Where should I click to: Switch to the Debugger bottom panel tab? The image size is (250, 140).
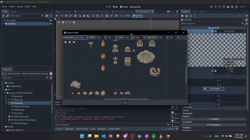point(70,129)
